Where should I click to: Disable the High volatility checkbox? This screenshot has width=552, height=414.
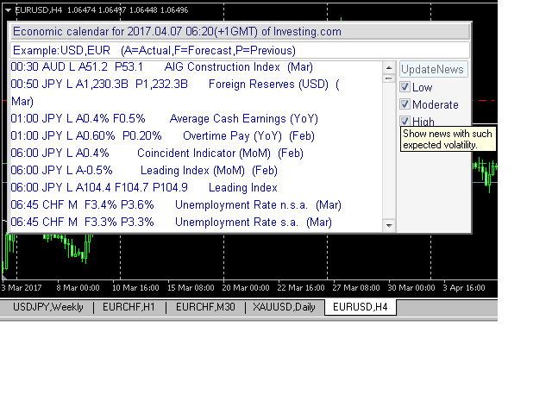coord(405,122)
